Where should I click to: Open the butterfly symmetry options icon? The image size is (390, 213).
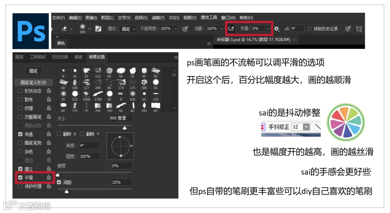point(359,29)
